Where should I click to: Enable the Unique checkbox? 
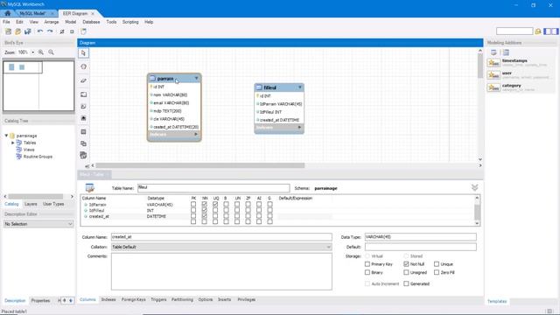pyautogui.click(x=437, y=264)
